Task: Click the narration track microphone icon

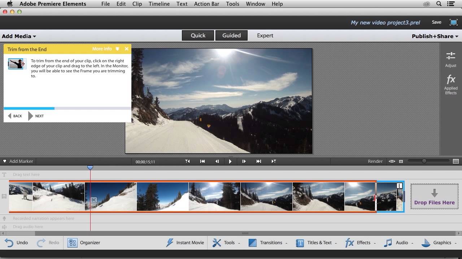Action: [4, 218]
